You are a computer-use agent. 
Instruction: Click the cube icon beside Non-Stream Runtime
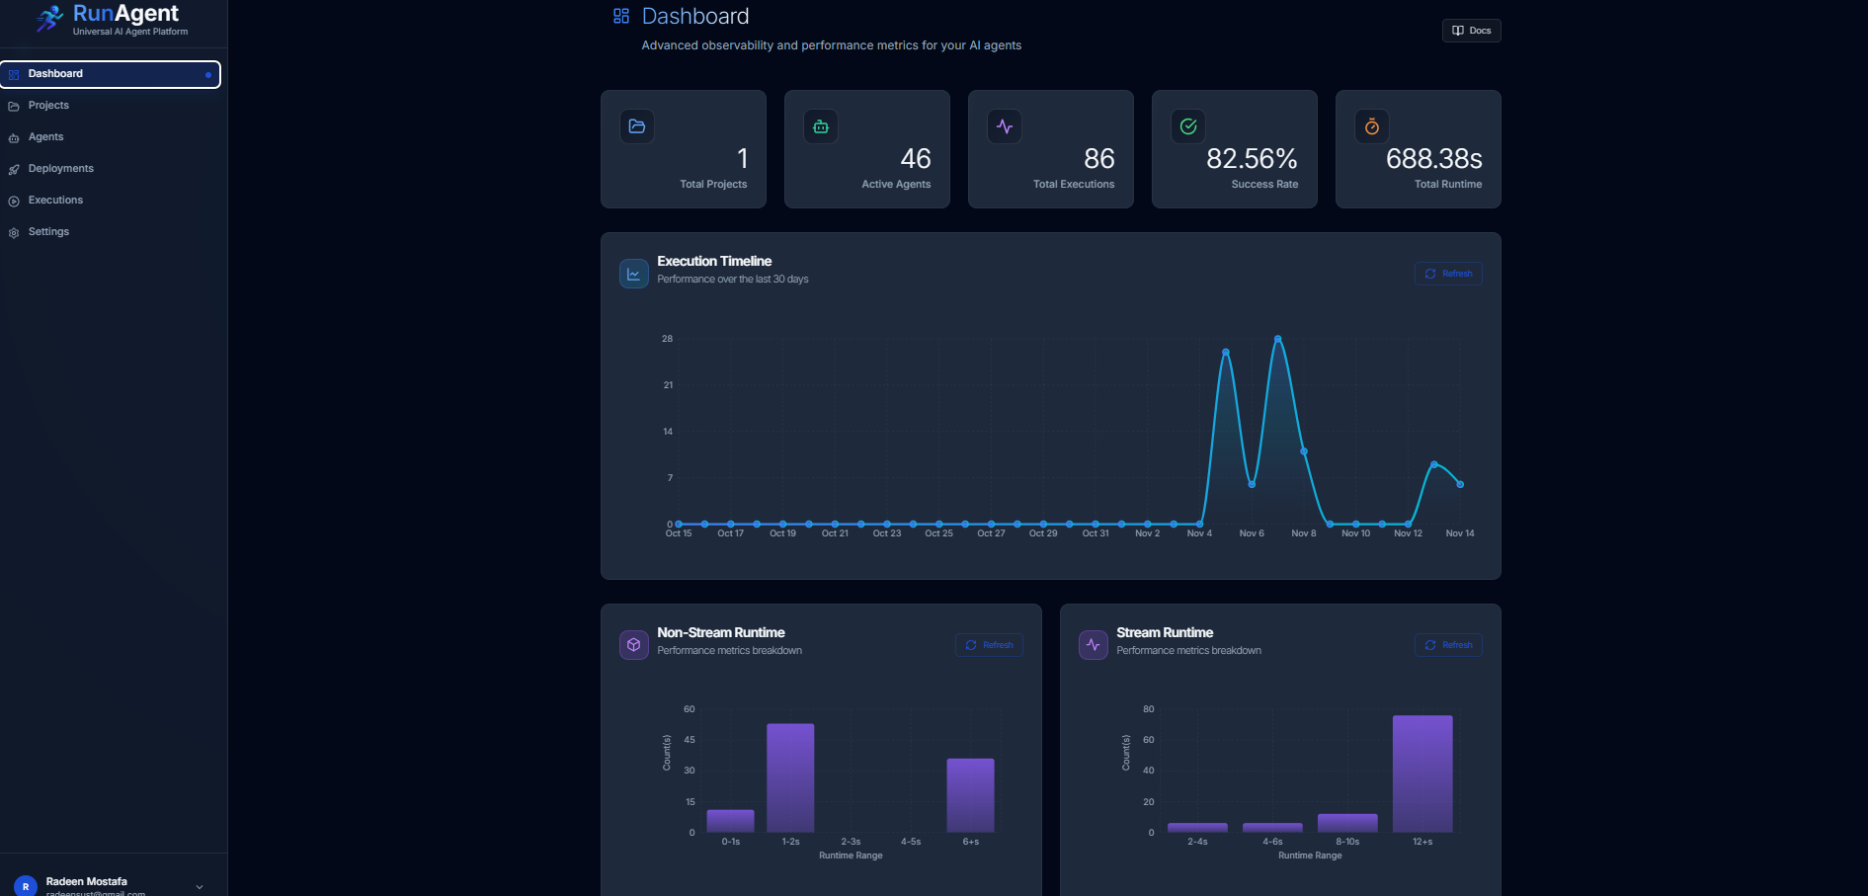point(633,644)
